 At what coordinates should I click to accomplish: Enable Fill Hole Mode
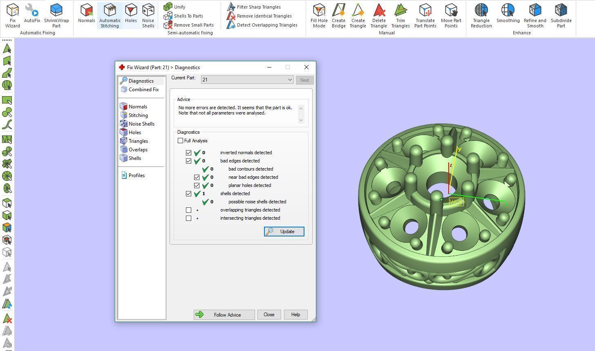pyautogui.click(x=319, y=16)
